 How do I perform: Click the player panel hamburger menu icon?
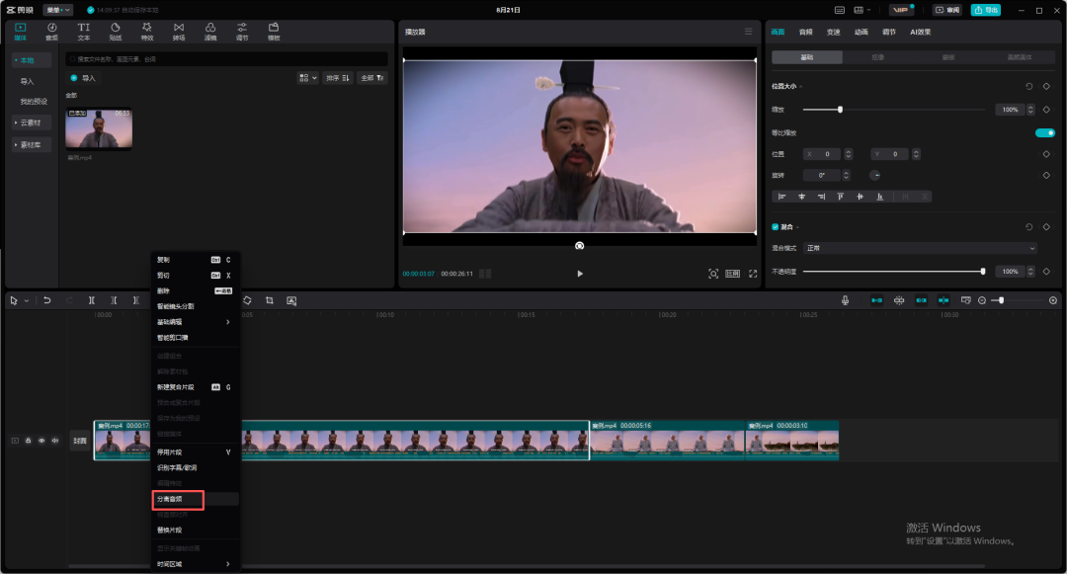pos(749,32)
